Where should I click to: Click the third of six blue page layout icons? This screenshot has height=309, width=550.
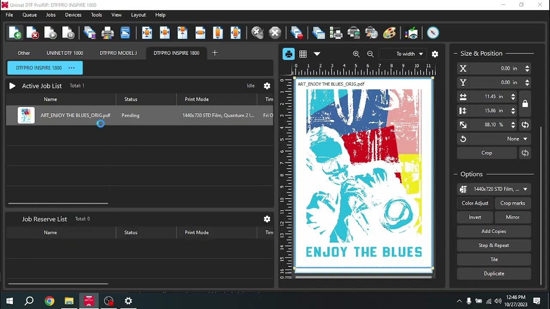pyautogui.click(x=183, y=33)
